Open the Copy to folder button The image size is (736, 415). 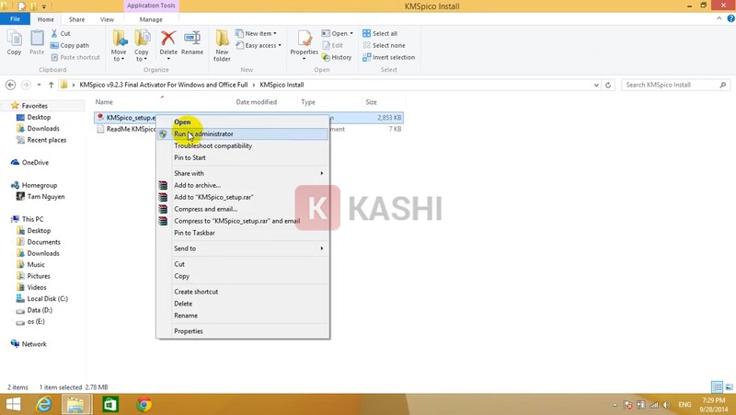(142, 45)
